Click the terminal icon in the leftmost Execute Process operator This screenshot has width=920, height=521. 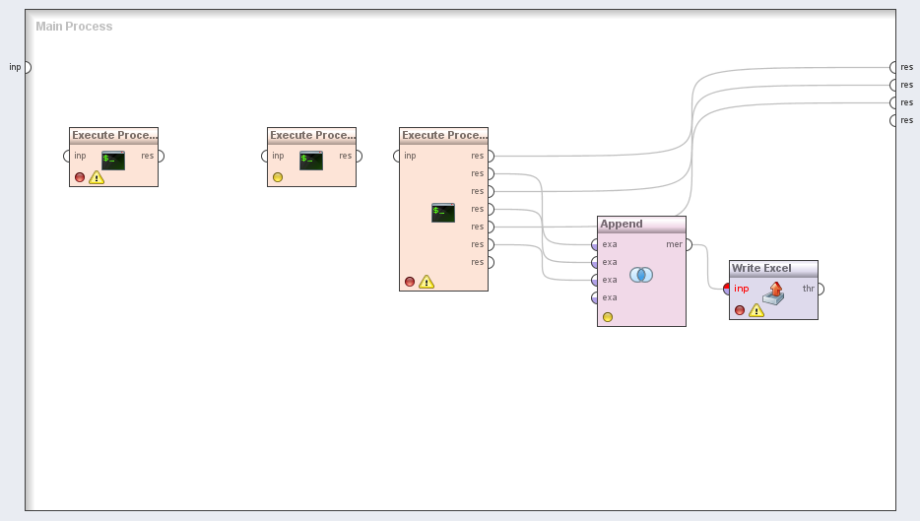click(113, 161)
